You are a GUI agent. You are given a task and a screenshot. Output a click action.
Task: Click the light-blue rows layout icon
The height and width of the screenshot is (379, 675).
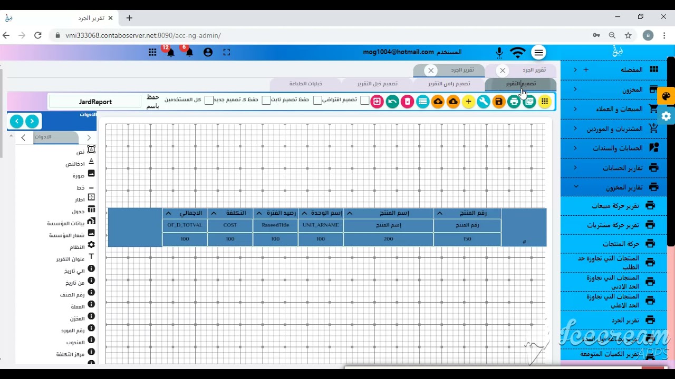[x=422, y=102]
